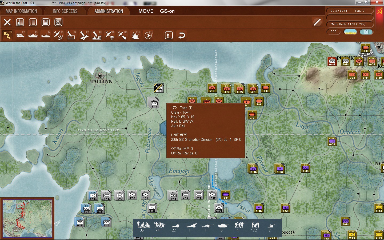Select the German 4=19 unit counter
384x240 pixels.
212,195
